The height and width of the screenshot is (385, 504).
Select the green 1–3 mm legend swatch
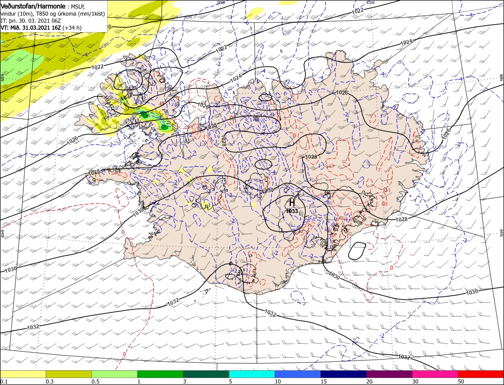160,374
